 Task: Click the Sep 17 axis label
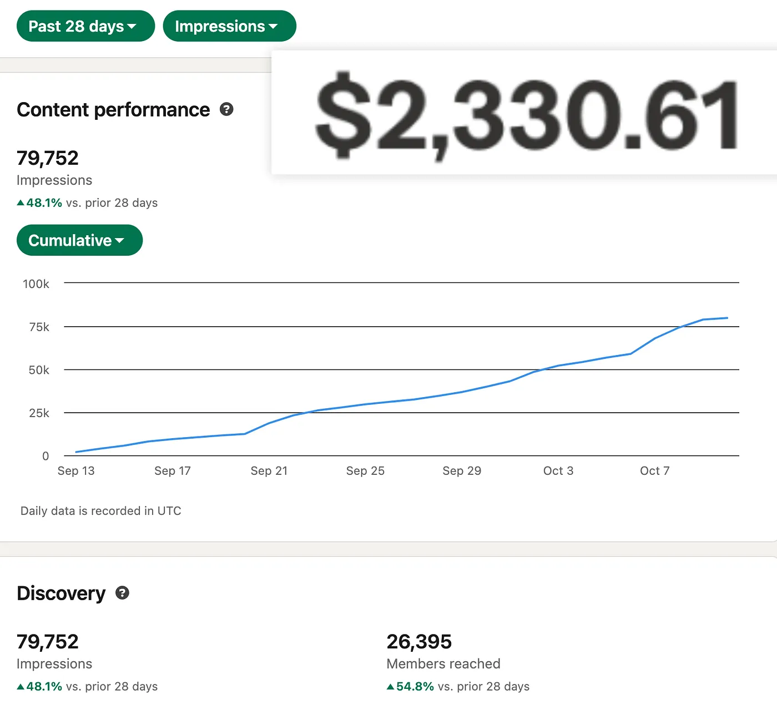[173, 471]
